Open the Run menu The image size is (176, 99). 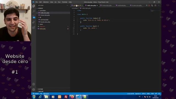point(59,2)
